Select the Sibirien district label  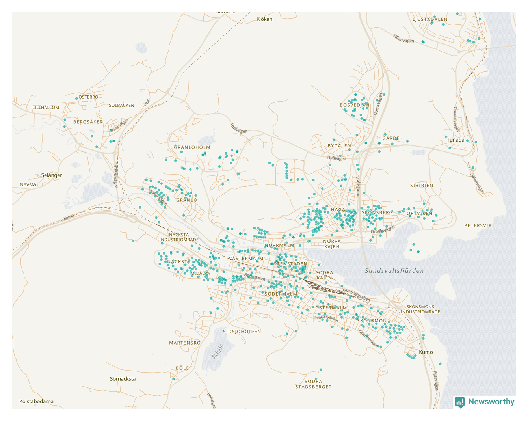coord(421,185)
